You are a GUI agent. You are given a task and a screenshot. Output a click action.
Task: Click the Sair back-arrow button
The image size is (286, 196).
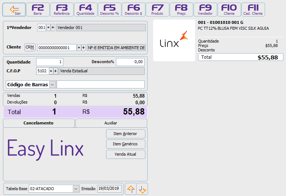pyautogui.click(x=14, y=10)
